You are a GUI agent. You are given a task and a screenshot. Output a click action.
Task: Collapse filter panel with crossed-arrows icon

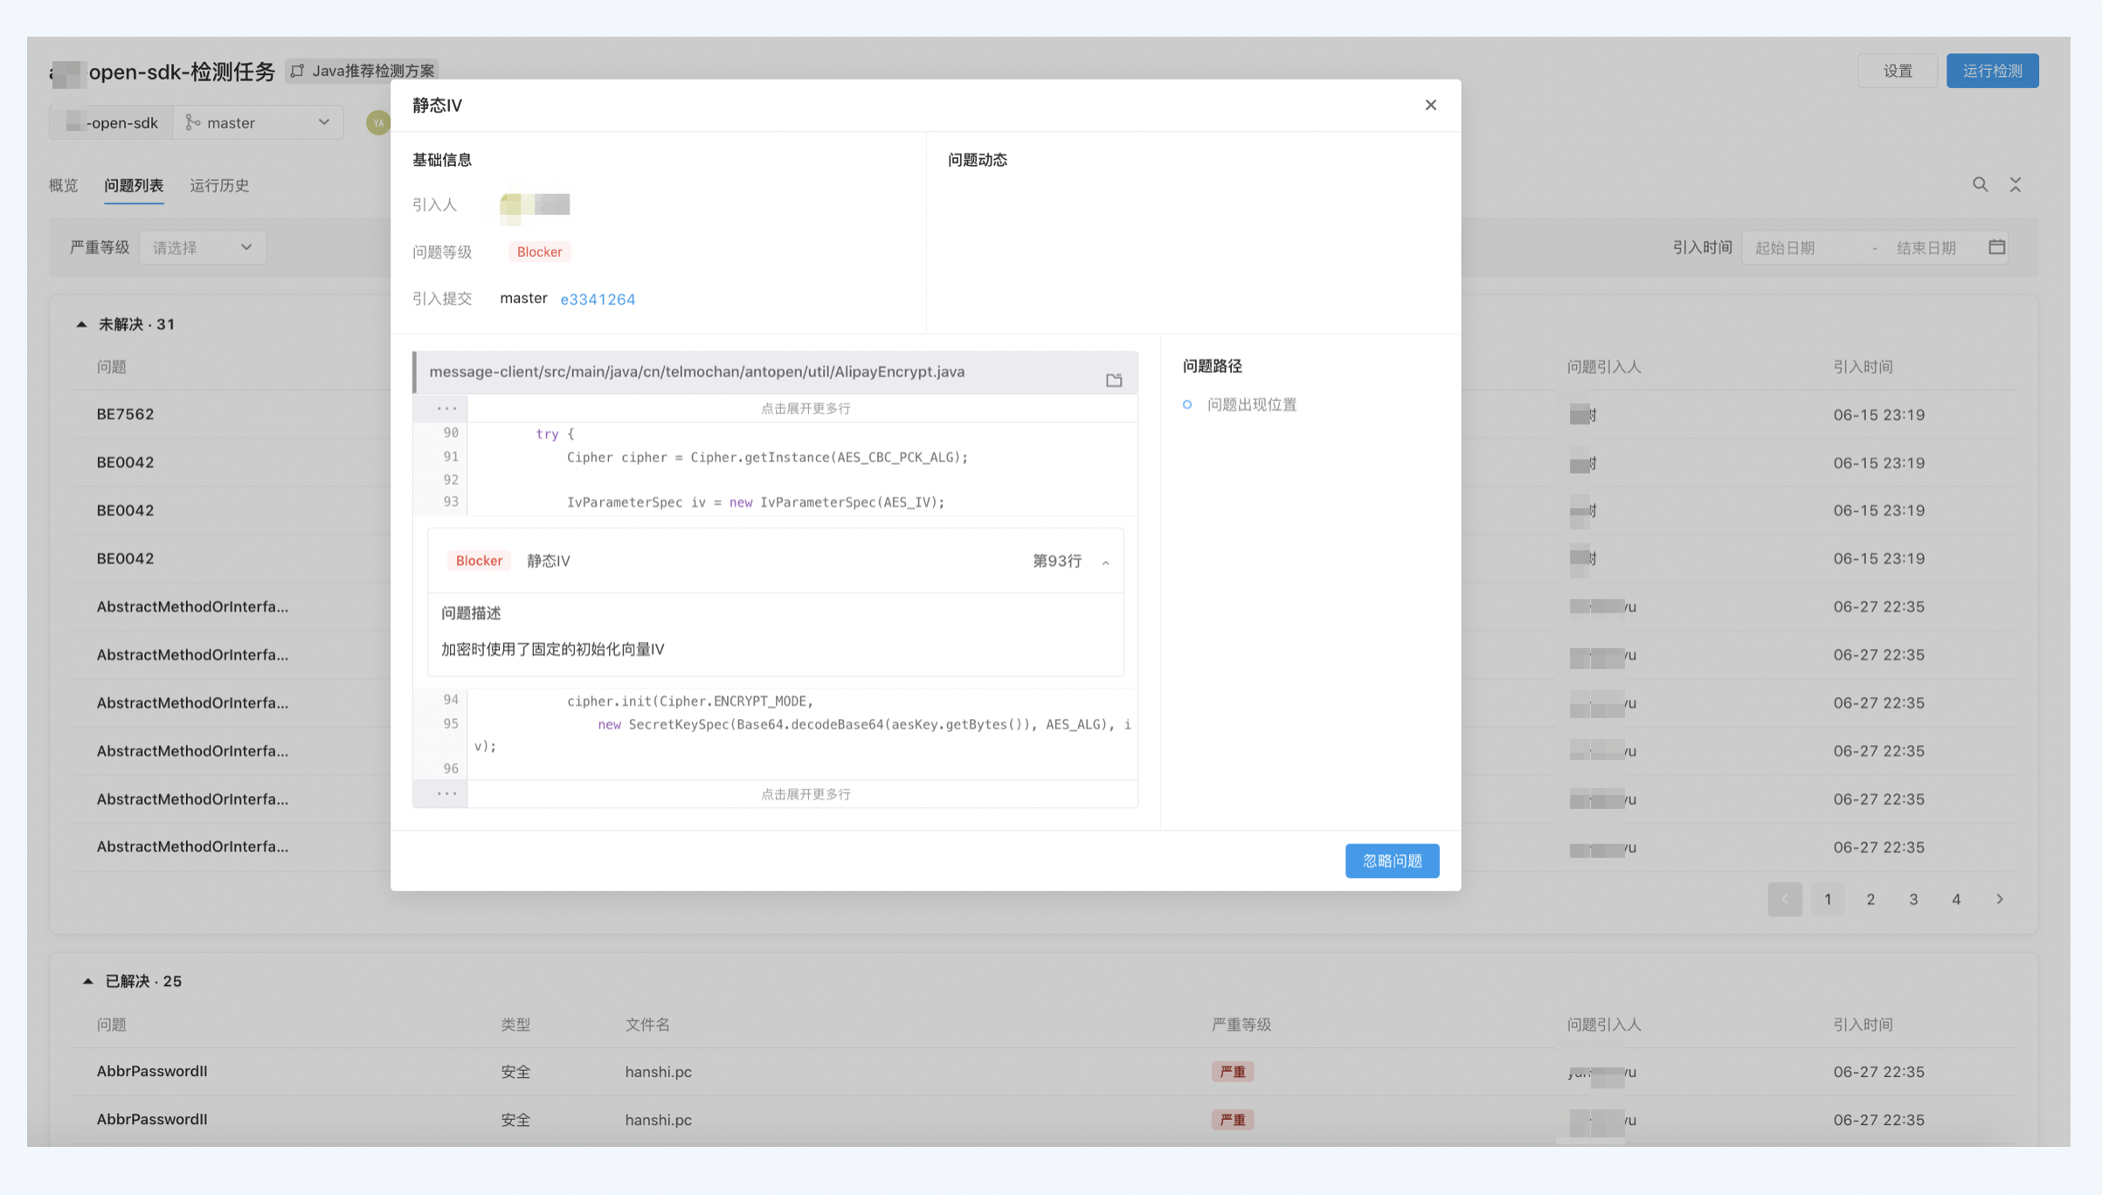coord(2016,184)
